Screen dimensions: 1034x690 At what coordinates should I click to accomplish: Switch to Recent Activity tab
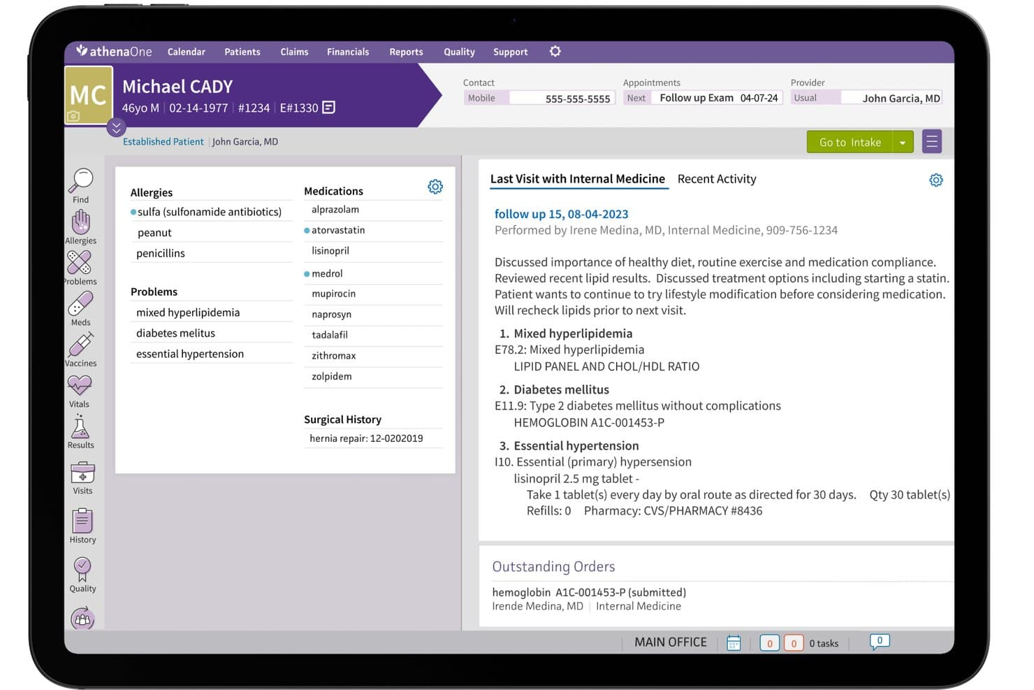coord(717,179)
